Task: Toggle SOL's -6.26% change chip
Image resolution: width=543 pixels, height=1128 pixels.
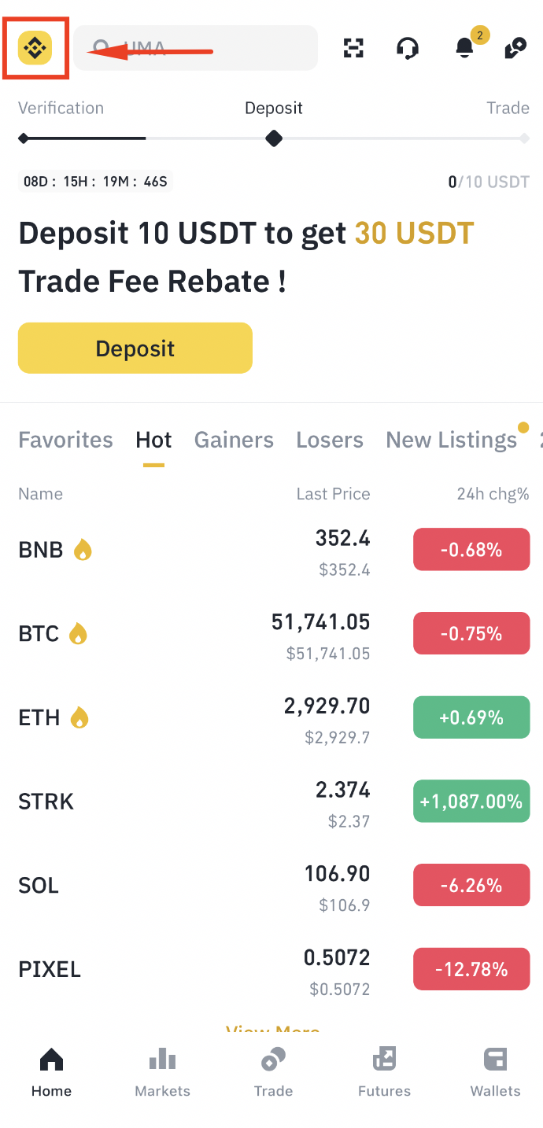Action: (471, 885)
